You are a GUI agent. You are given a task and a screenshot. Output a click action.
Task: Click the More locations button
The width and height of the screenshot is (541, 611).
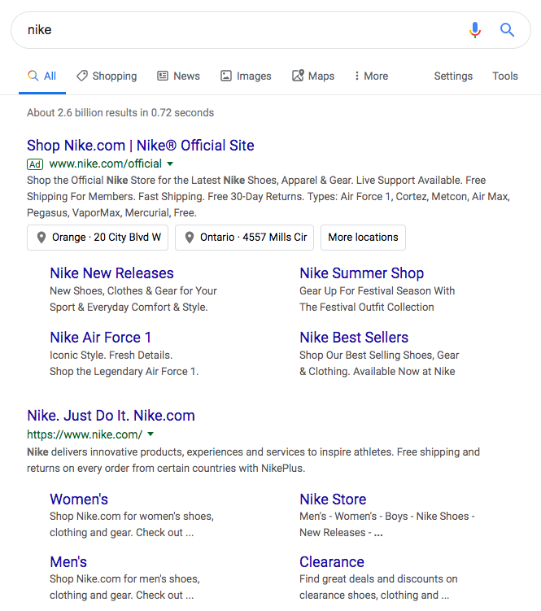pyautogui.click(x=364, y=238)
